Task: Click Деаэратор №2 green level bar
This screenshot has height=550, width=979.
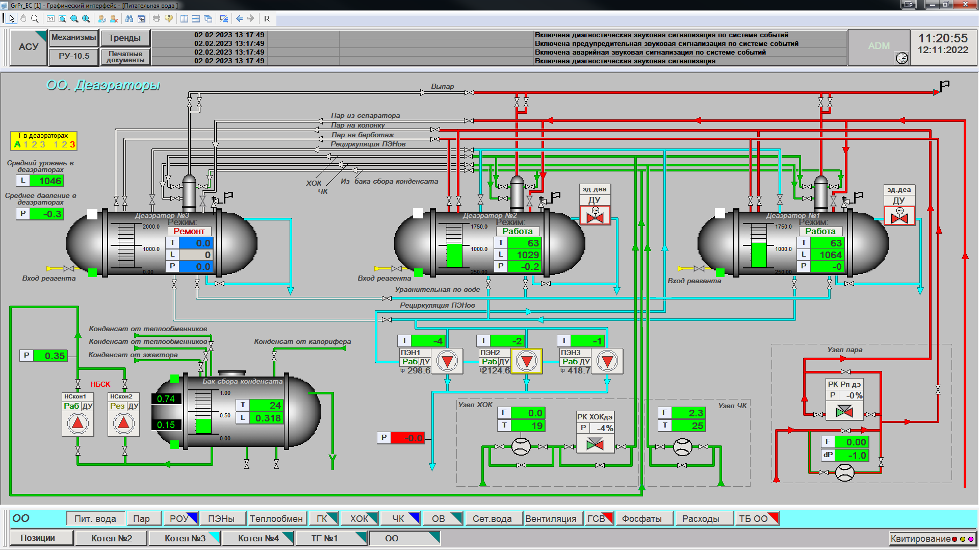Action: (x=454, y=255)
